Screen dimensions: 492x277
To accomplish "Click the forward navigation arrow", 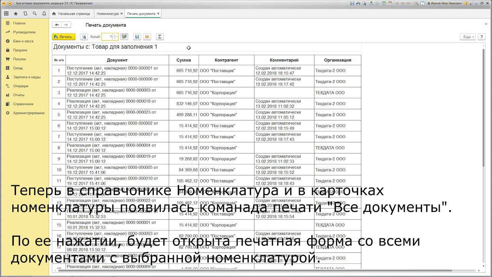I will [66, 25].
